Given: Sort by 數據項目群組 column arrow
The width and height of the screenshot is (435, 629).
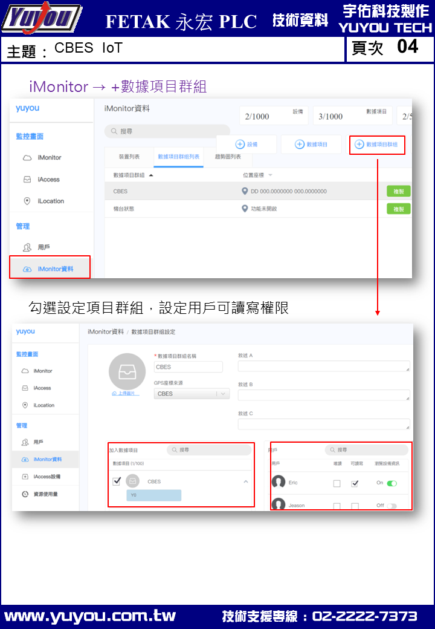Looking at the screenshot, I should click(x=151, y=175).
